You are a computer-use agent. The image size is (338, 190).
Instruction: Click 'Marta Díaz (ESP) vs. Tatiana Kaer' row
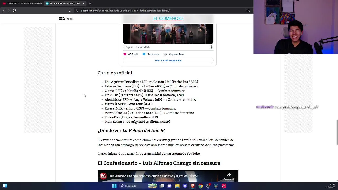point(149,113)
